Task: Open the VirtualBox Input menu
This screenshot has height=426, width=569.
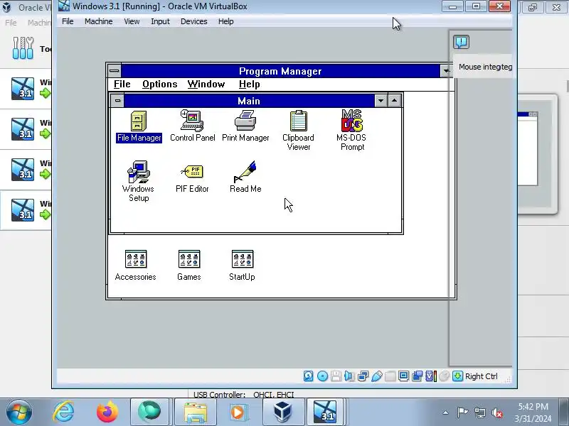Action: (161, 21)
